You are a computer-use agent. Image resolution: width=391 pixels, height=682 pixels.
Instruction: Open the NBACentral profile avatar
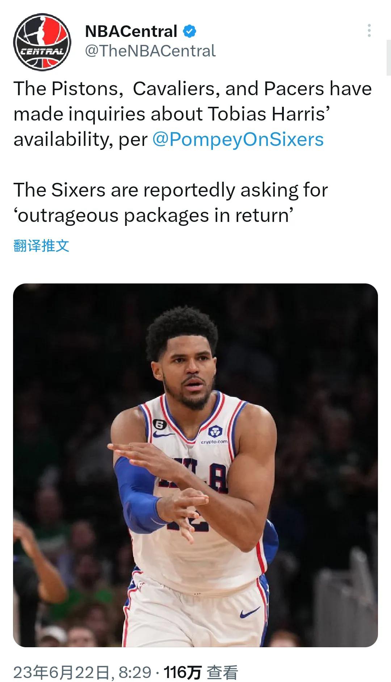[42, 42]
